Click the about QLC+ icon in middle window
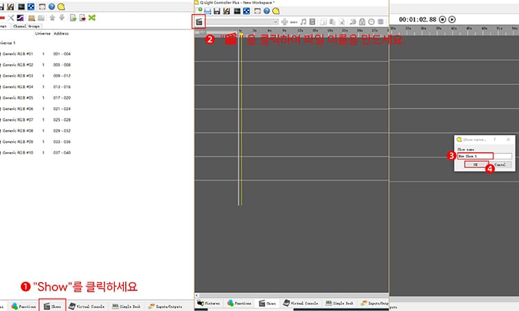This screenshot has width=519, height=311. [275, 11]
